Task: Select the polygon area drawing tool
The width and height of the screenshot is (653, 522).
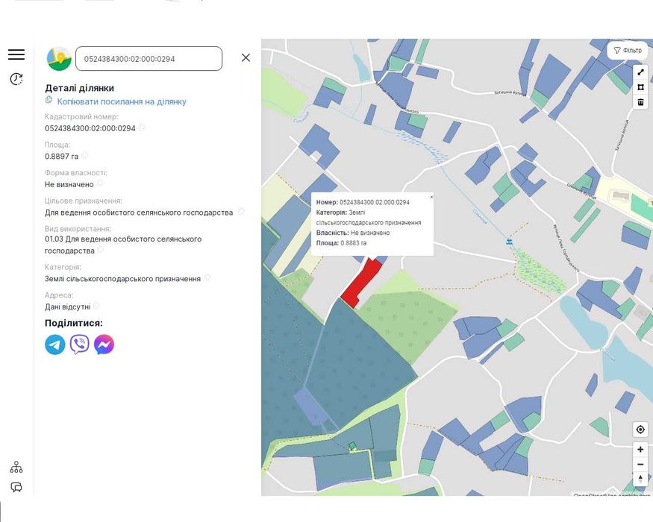Action: pyautogui.click(x=640, y=87)
